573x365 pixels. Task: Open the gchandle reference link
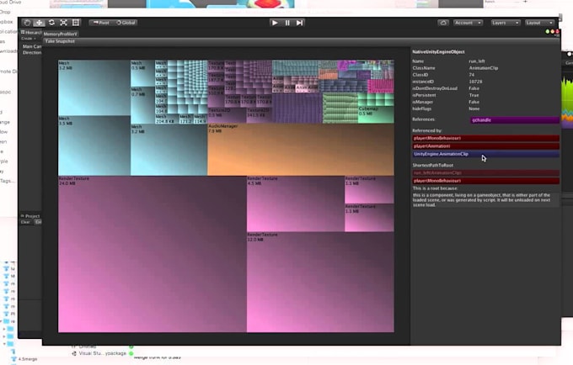click(515, 120)
